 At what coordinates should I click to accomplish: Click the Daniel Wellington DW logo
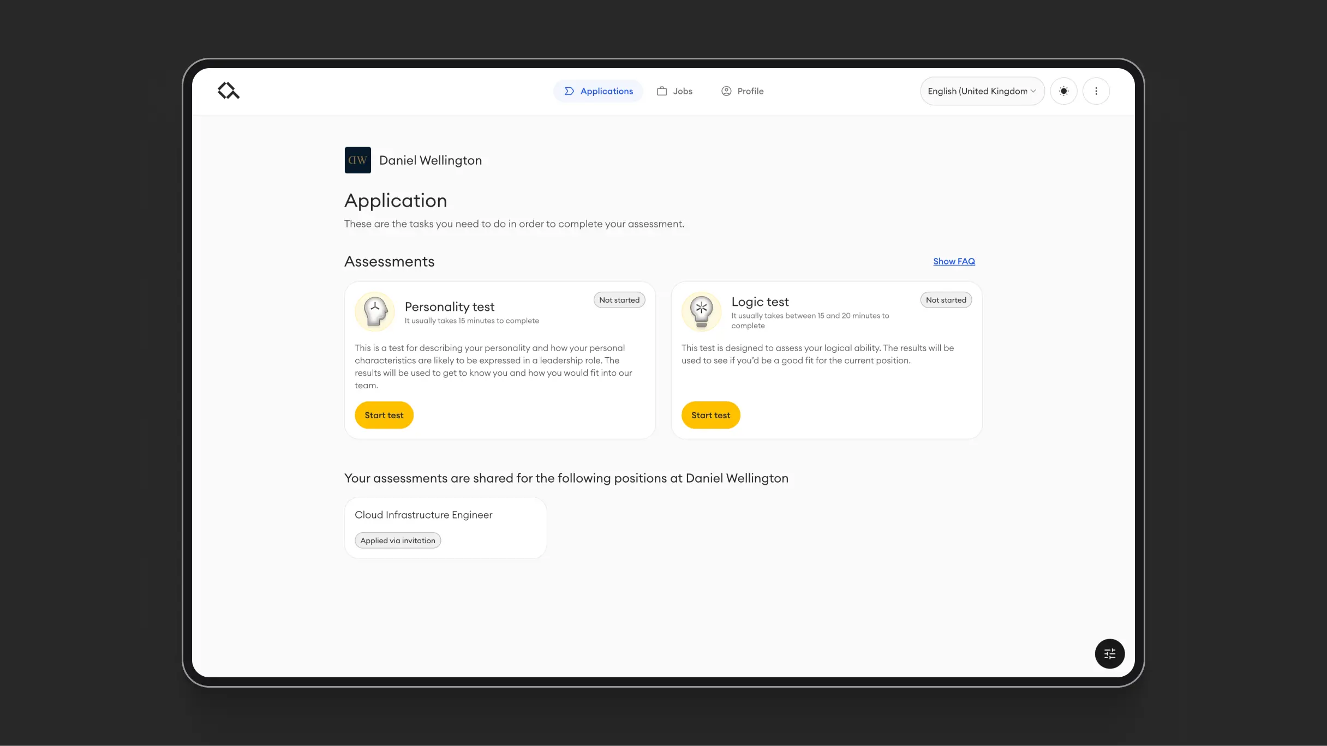pyautogui.click(x=357, y=160)
